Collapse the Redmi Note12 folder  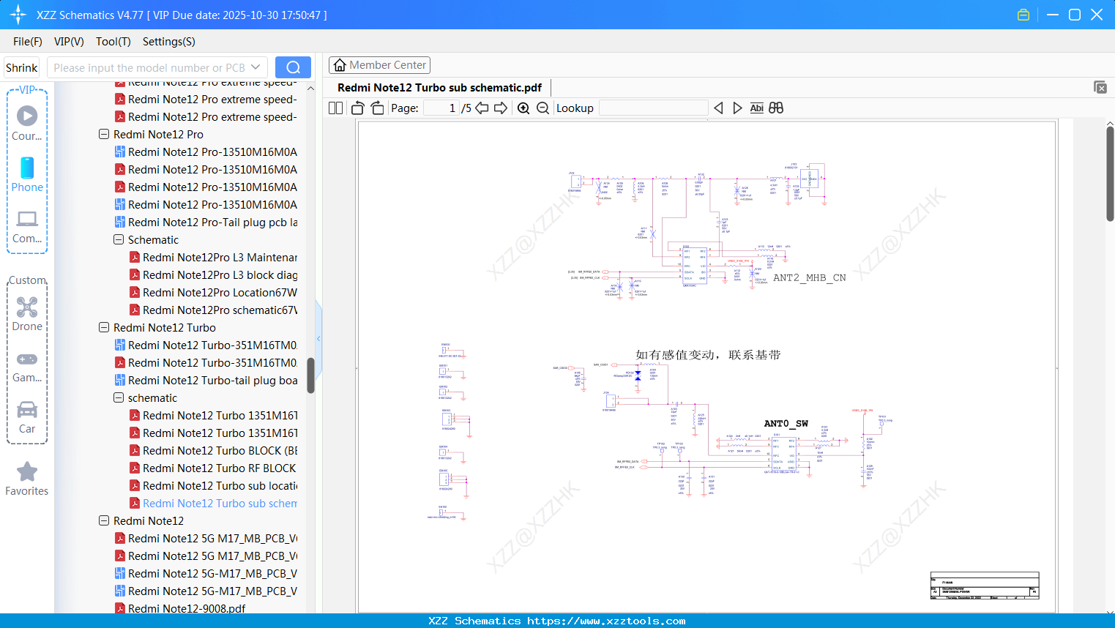(x=104, y=521)
